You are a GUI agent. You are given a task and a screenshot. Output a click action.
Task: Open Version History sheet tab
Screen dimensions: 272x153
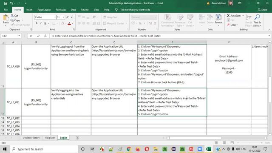(x=31, y=138)
